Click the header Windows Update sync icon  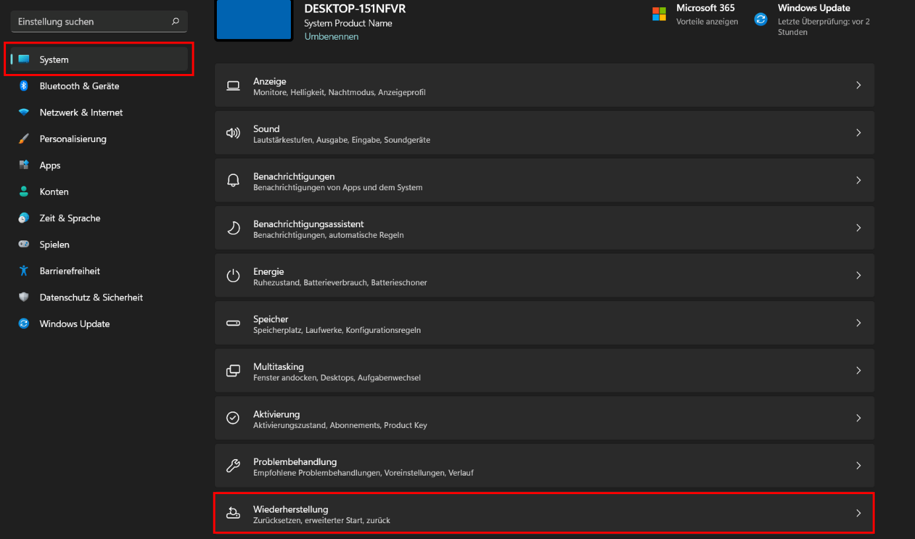761,20
